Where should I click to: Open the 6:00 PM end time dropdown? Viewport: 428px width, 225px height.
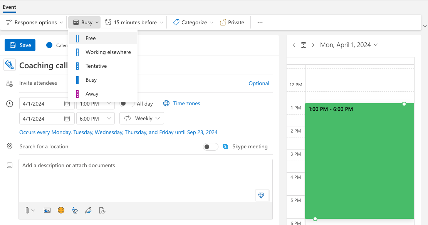96,119
